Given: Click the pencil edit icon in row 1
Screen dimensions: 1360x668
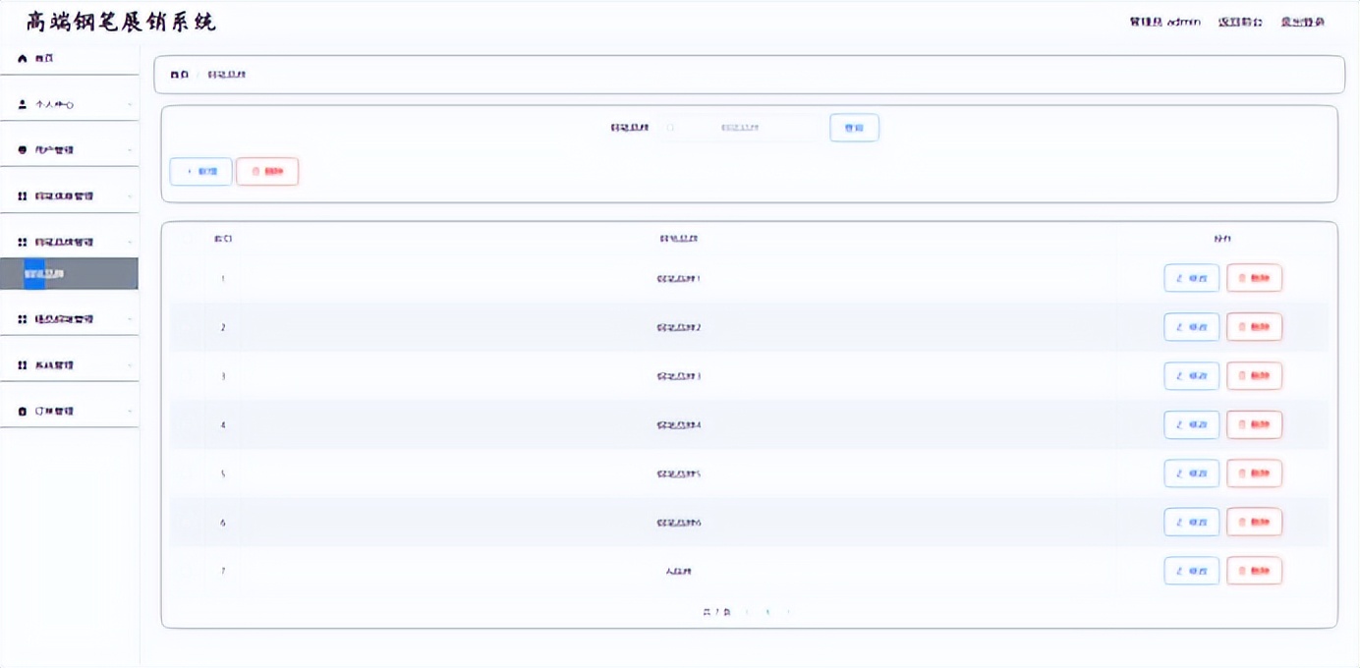Looking at the screenshot, I should 1180,279.
